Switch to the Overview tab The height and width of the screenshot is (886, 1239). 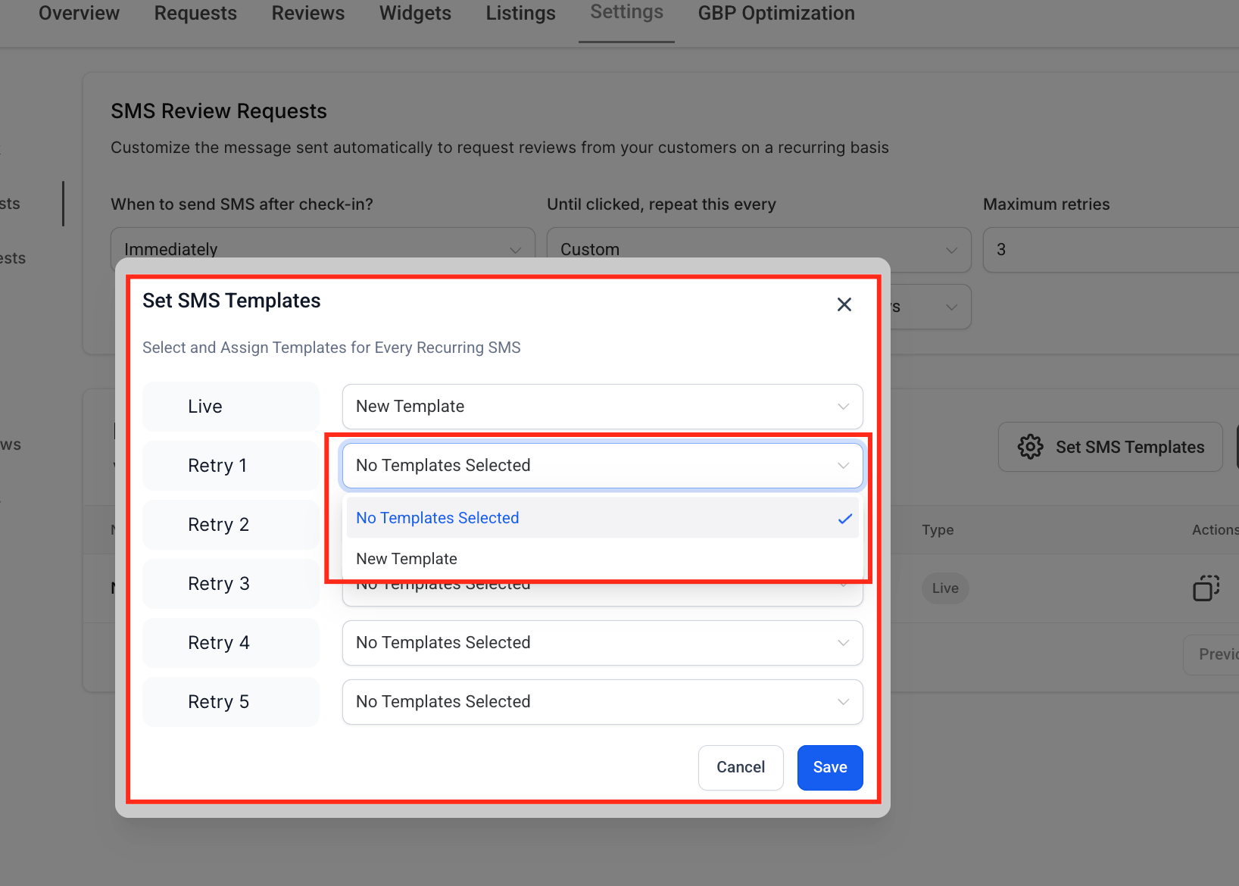coord(79,13)
